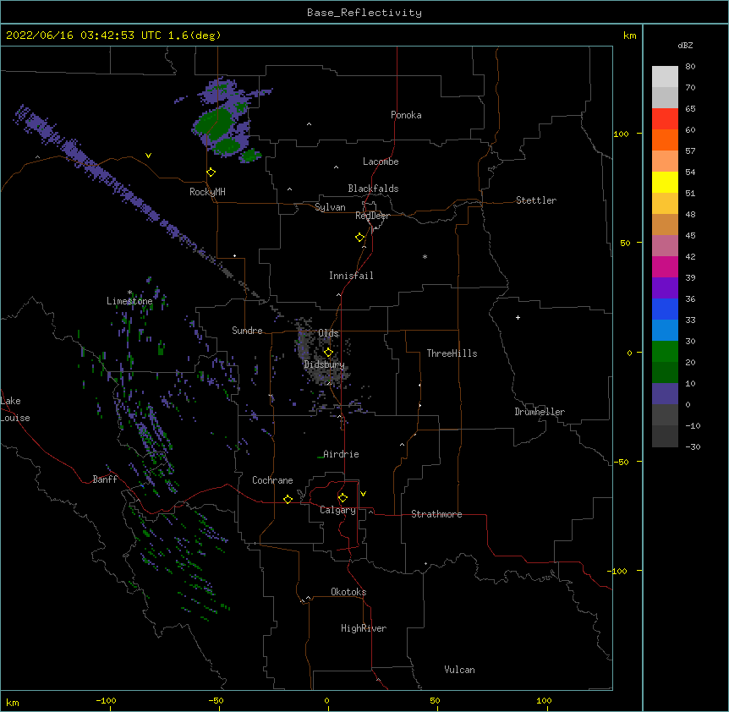
Task: Pick the bright green 20–30 dBZ swatch
Action: [x=665, y=352]
